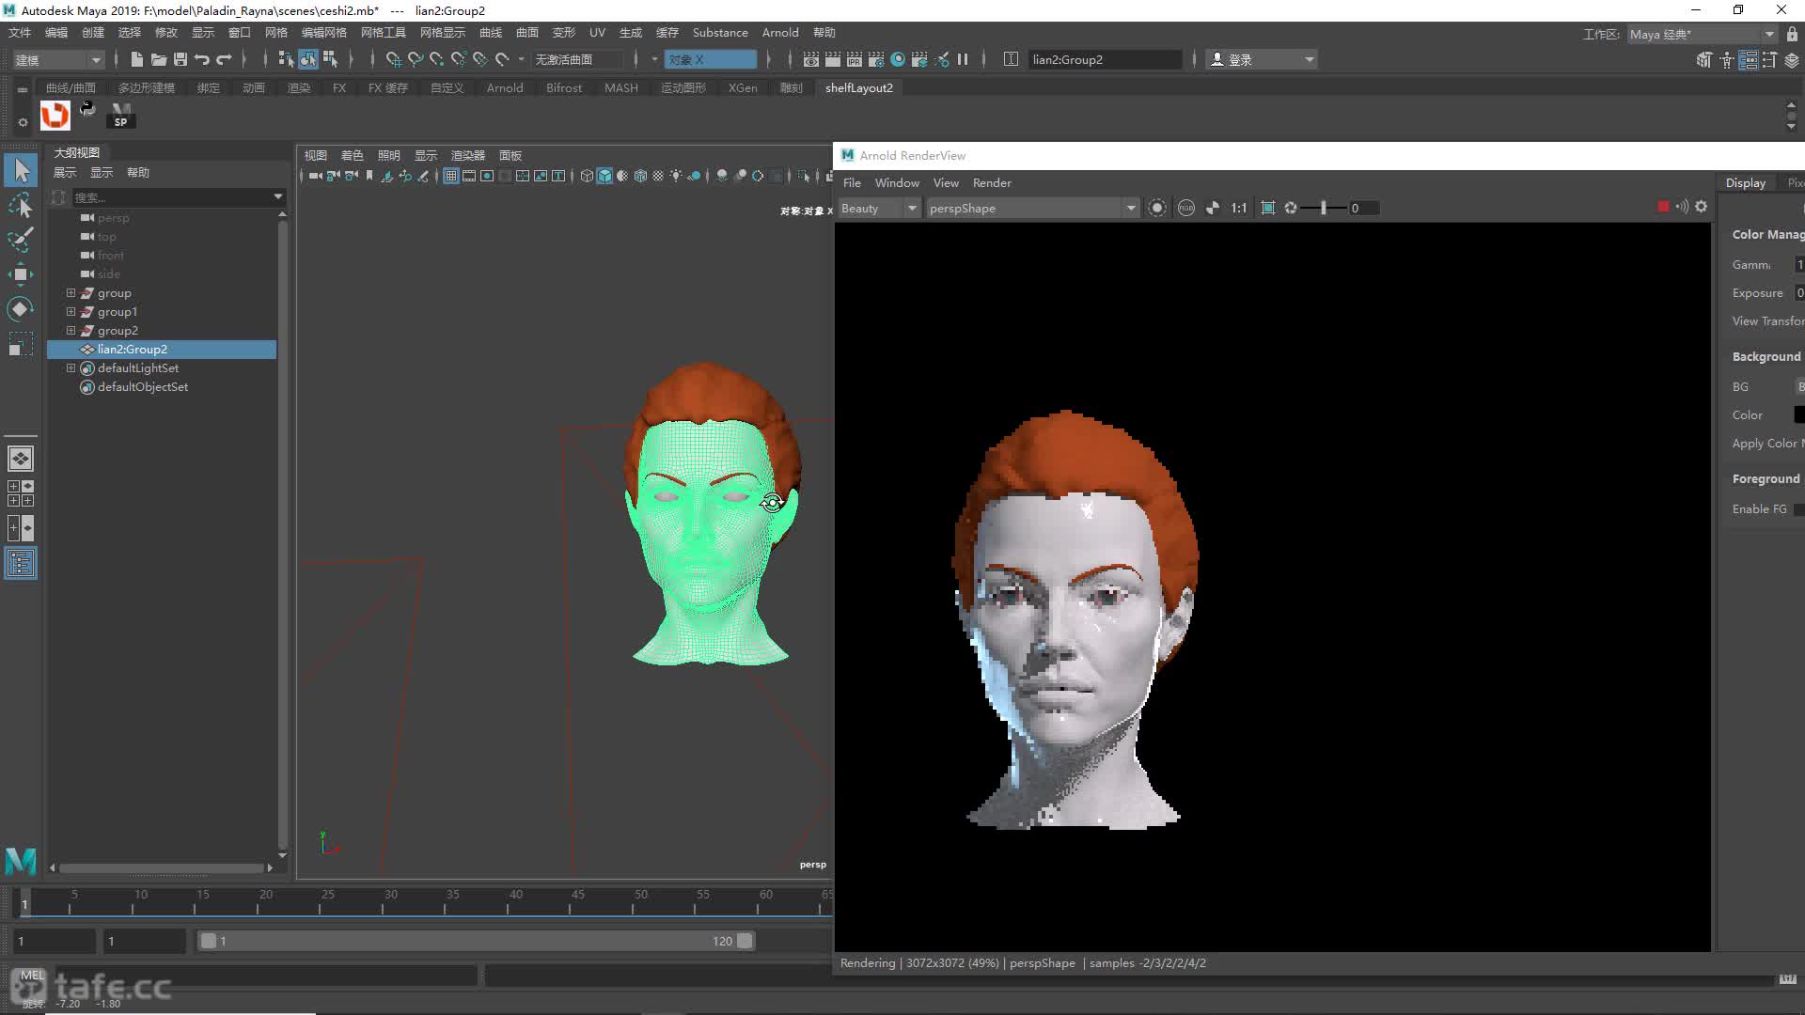Toggle Outliner panel layout icon
1805x1015 pixels.
tap(21, 563)
